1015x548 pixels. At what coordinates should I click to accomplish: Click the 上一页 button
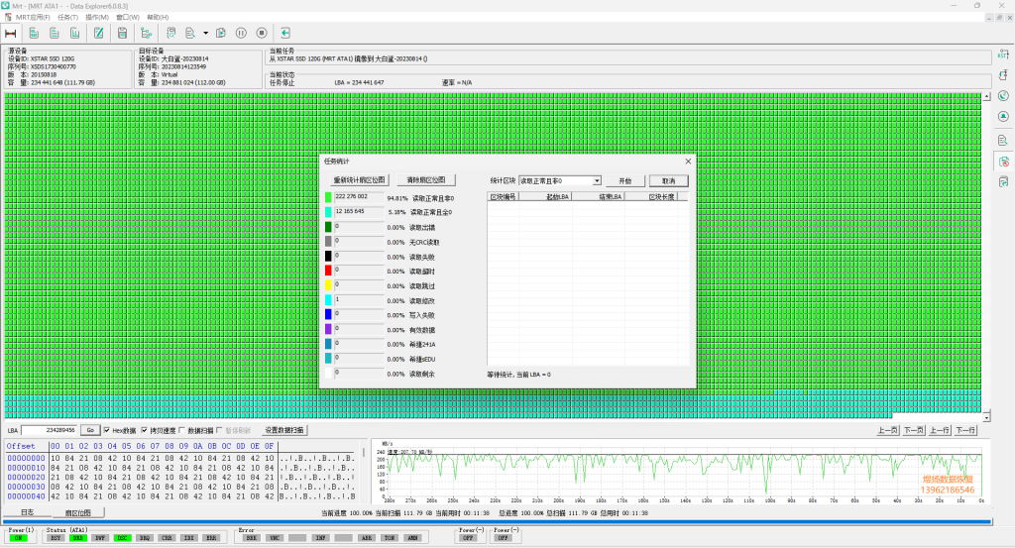887,430
